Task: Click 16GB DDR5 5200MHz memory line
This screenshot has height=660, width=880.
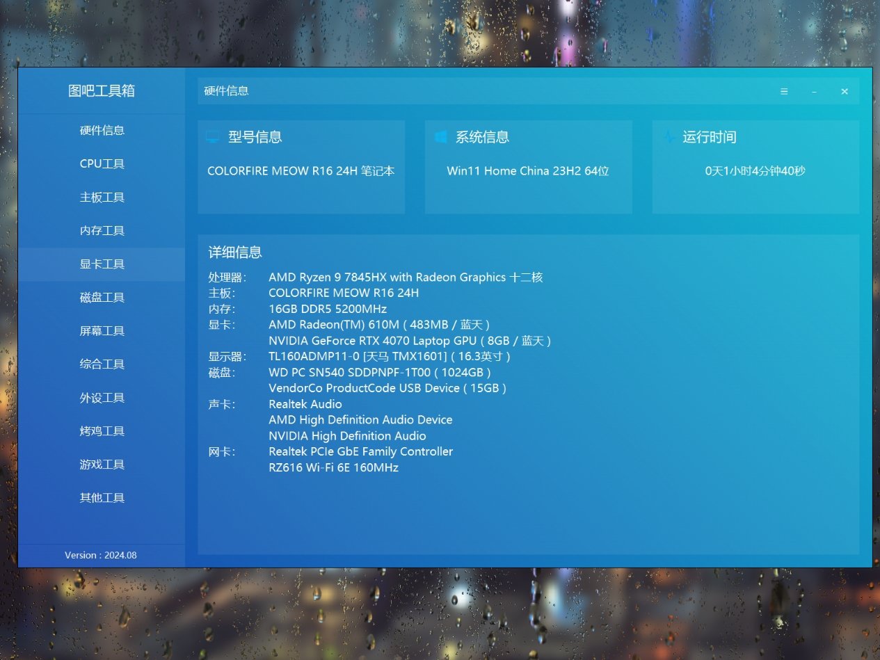Action: pyautogui.click(x=328, y=309)
